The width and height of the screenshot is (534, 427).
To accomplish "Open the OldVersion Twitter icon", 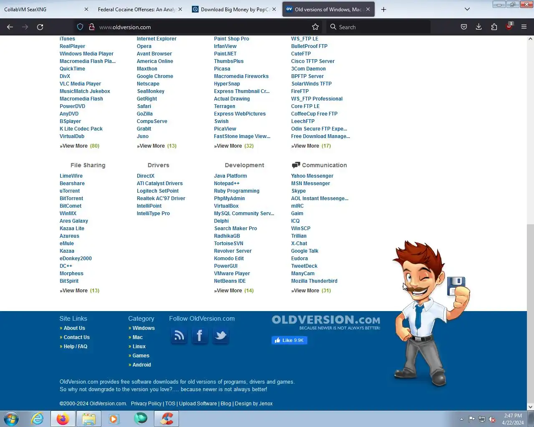I will click(220, 335).
